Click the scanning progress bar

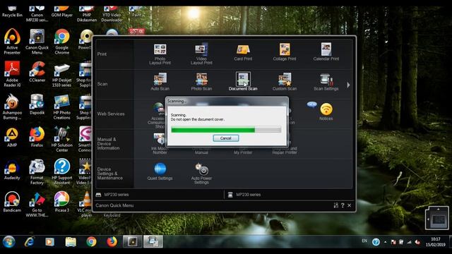[226, 130]
